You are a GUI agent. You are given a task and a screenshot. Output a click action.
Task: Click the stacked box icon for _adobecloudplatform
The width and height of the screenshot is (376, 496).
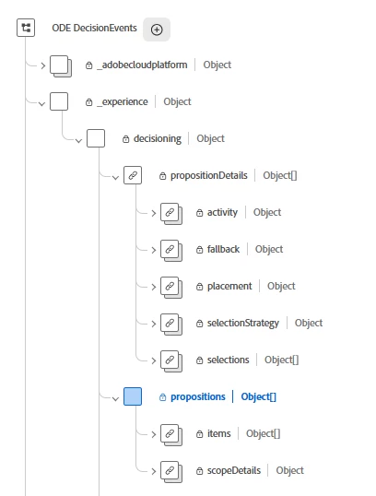61,66
